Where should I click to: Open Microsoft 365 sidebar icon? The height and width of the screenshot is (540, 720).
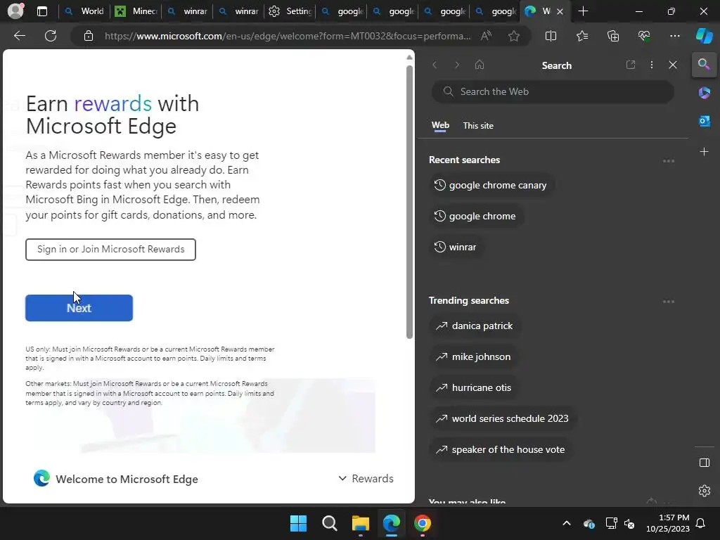(x=704, y=93)
